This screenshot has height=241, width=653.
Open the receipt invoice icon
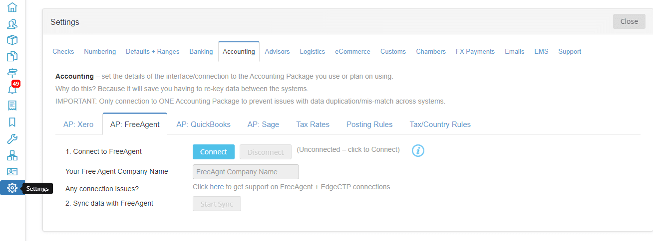tap(12, 106)
